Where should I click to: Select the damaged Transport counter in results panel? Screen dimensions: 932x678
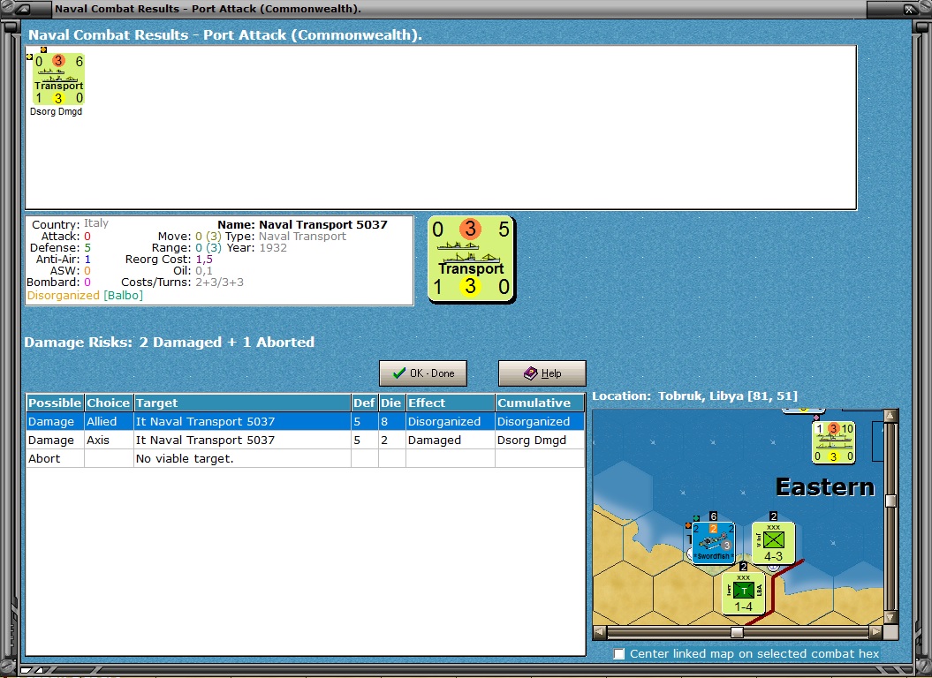[58, 79]
